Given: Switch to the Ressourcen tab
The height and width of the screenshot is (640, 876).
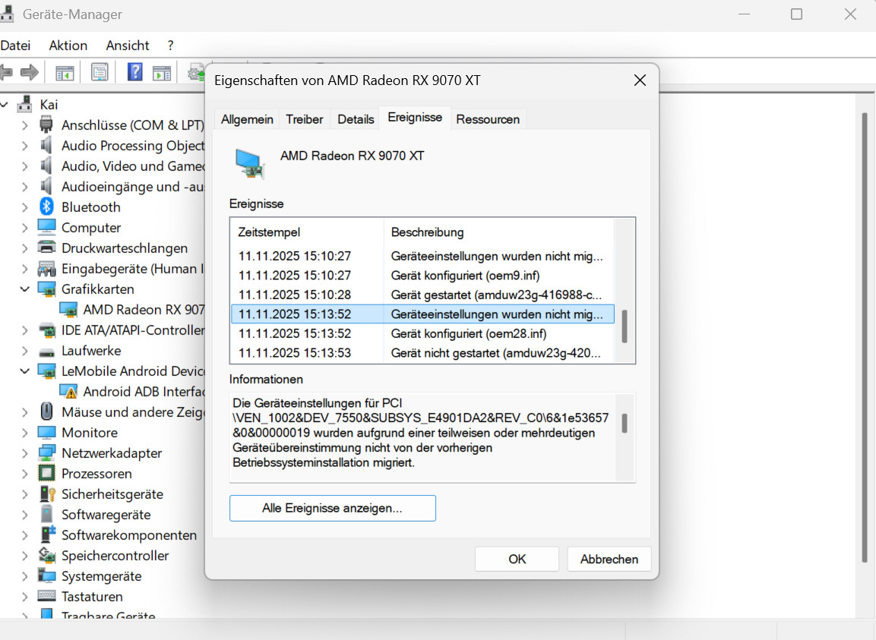Looking at the screenshot, I should (x=488, y=119).
